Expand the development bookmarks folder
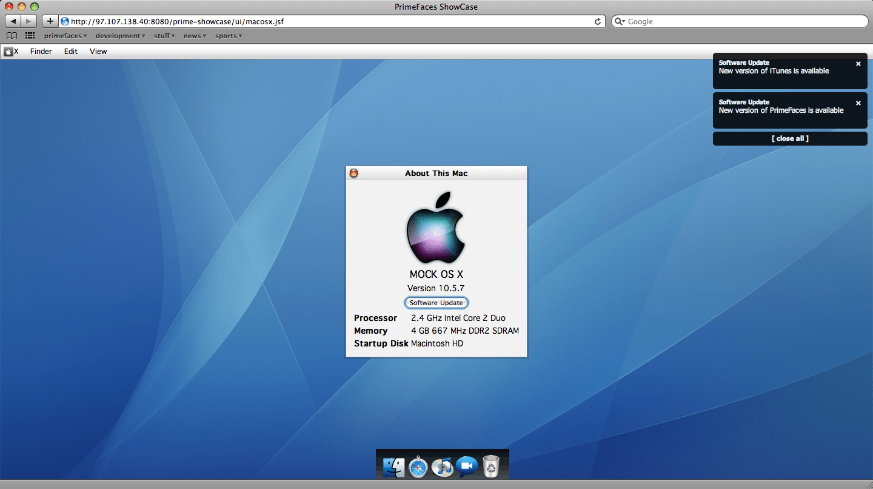 pos(120,36)
